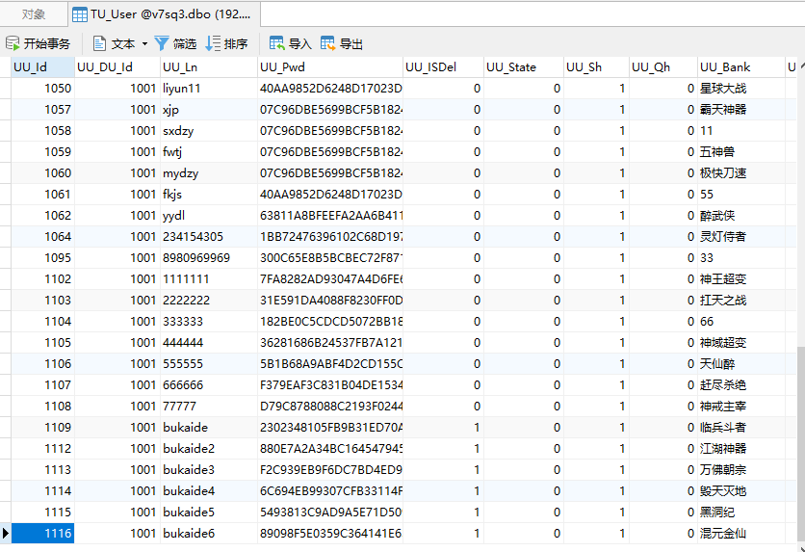Select the UU_Id cell 1109

pyautogui.click(x=43, y=427)
